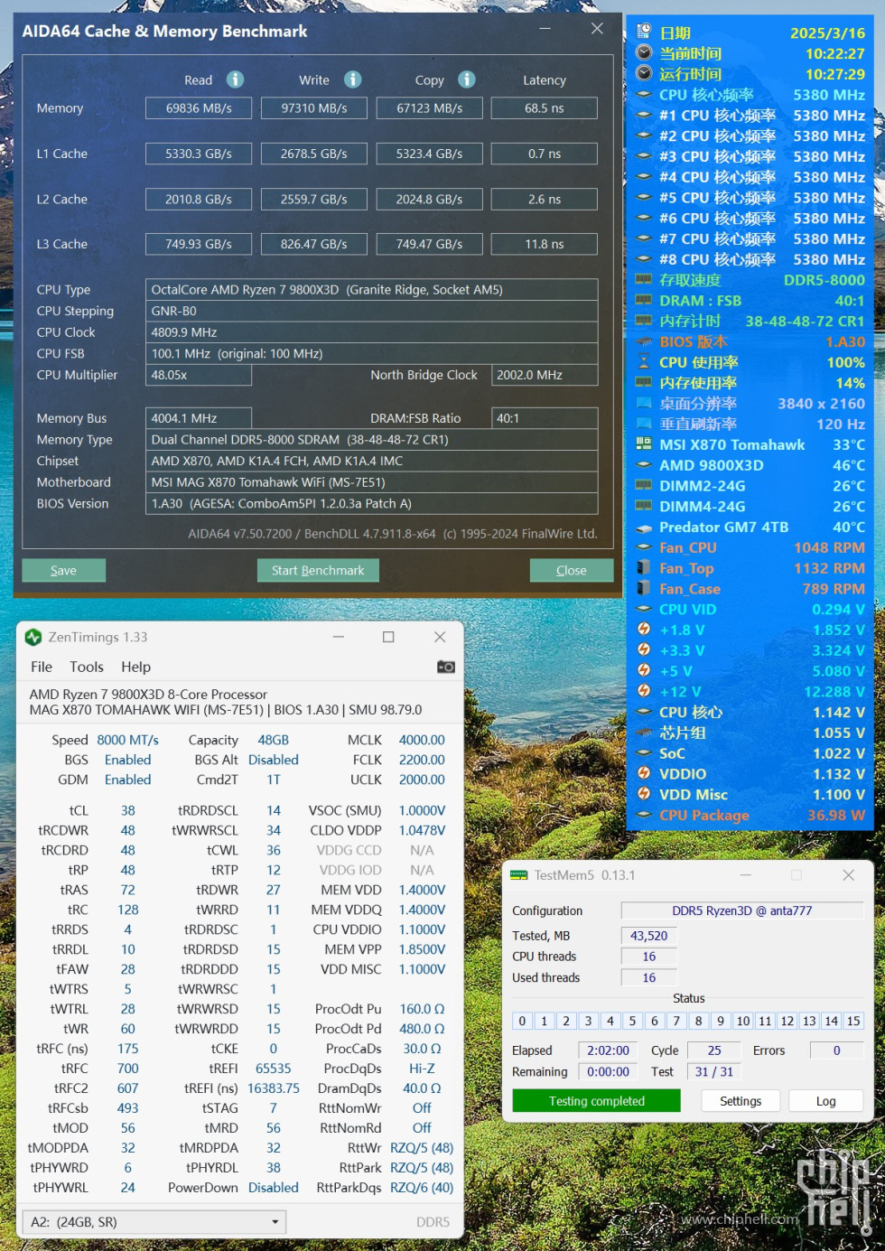Click the Close button in AIDA64 benchmark

[572, 570]
